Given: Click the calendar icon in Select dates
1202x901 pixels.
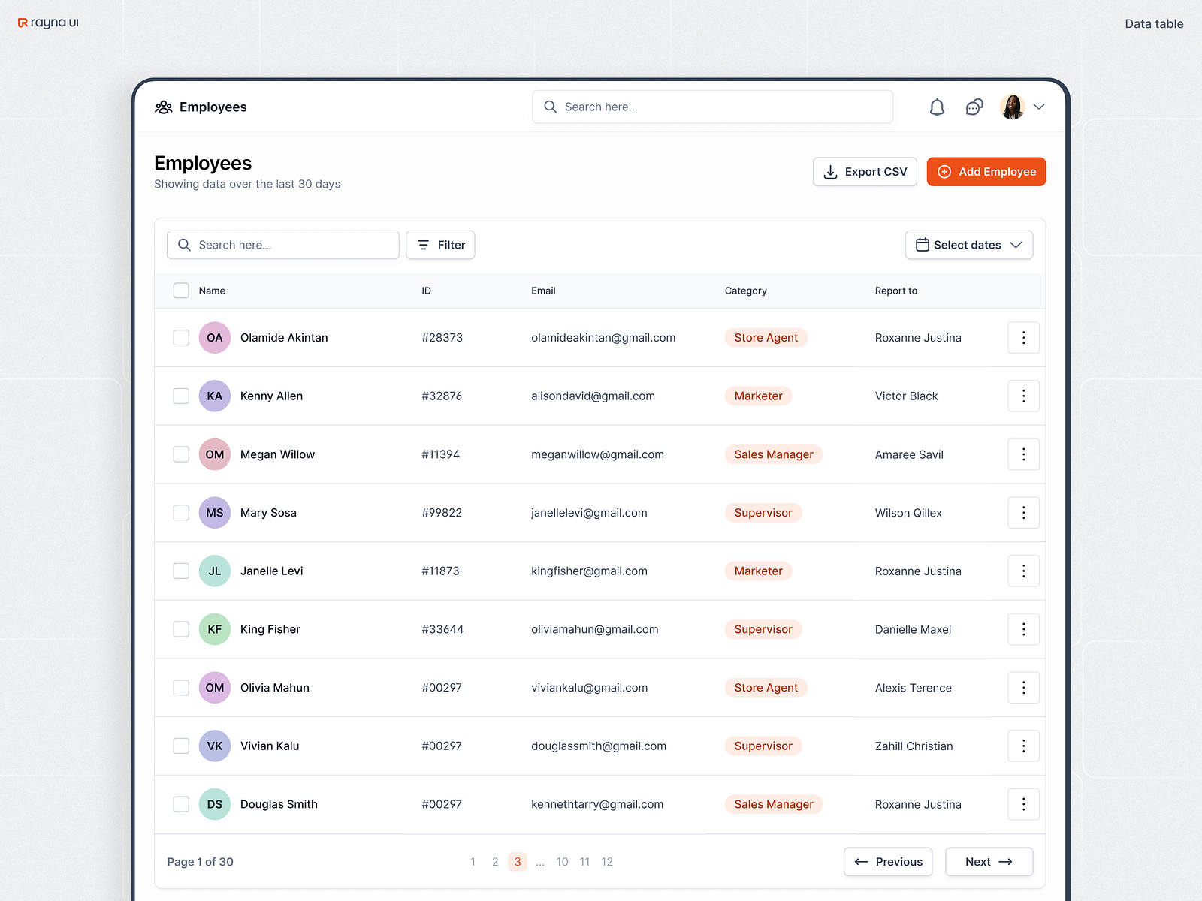Looking at the screenshot, I should [922, 245].
